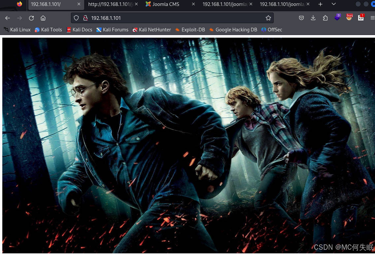Open the OffSec bookmark

[272, 30]
